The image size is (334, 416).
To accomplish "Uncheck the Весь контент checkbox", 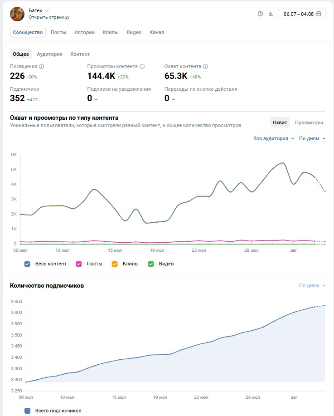I will 27,264.
